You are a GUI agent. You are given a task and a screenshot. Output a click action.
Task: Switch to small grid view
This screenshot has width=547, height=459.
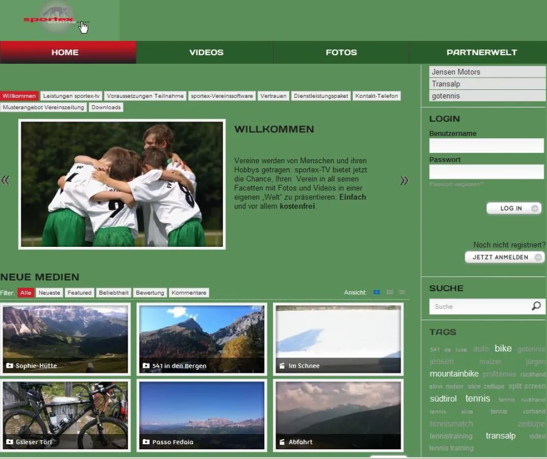pyautogui.click(x=390, y=292)
